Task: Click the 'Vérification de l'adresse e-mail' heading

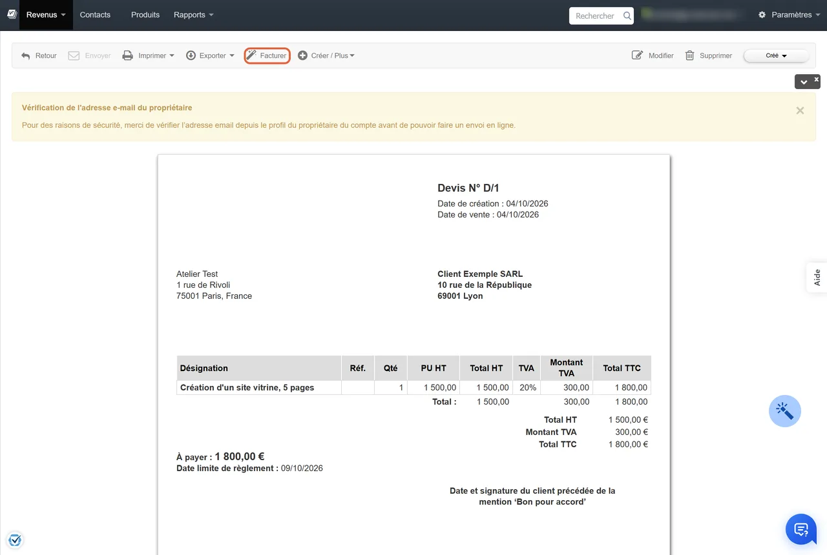Action: [107, 108]
